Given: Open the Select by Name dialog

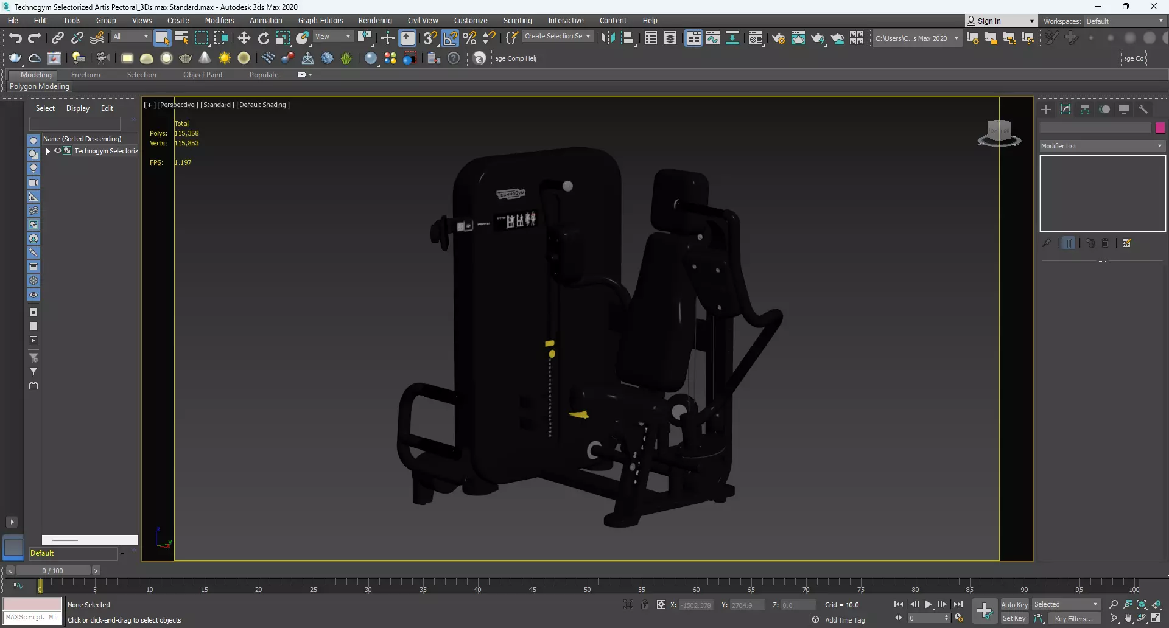Looking at the screenshot, I should [181, 38].
